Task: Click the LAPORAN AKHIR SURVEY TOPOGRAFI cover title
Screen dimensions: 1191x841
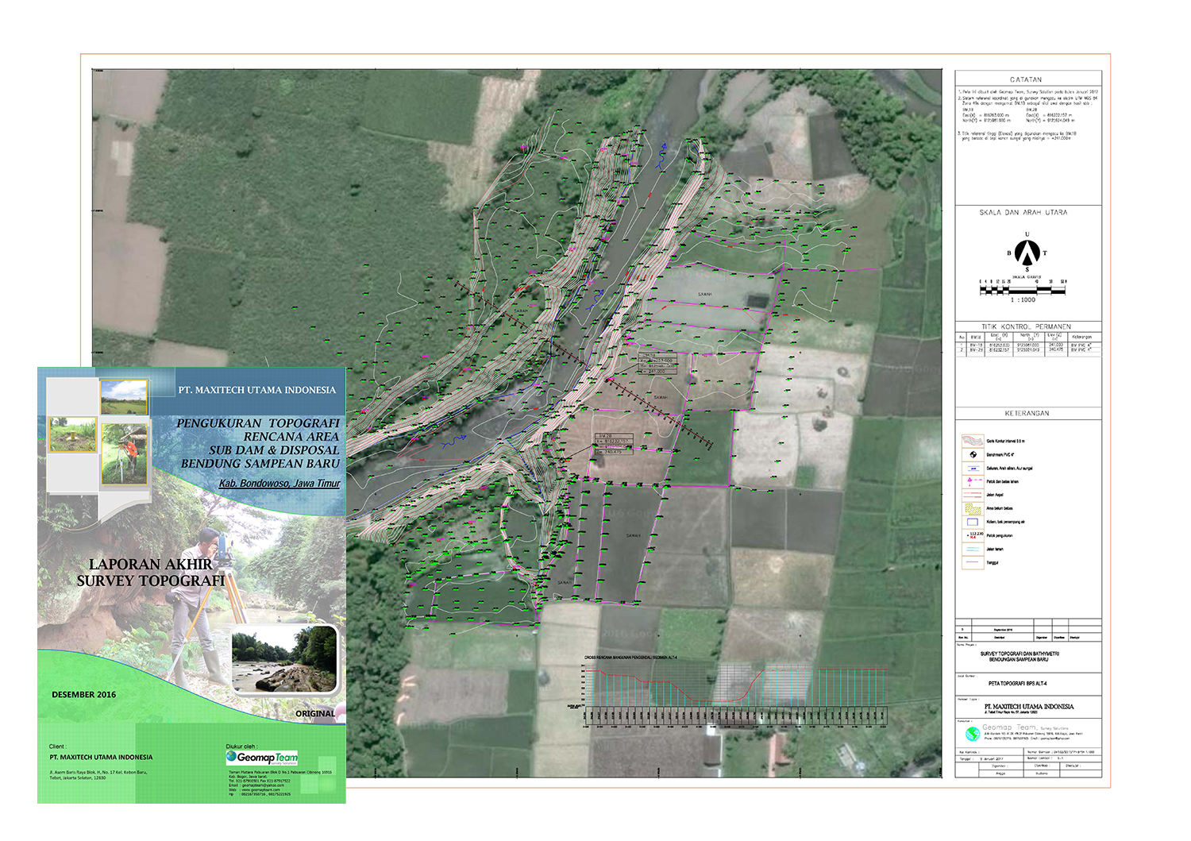Action: coord(151,572)
